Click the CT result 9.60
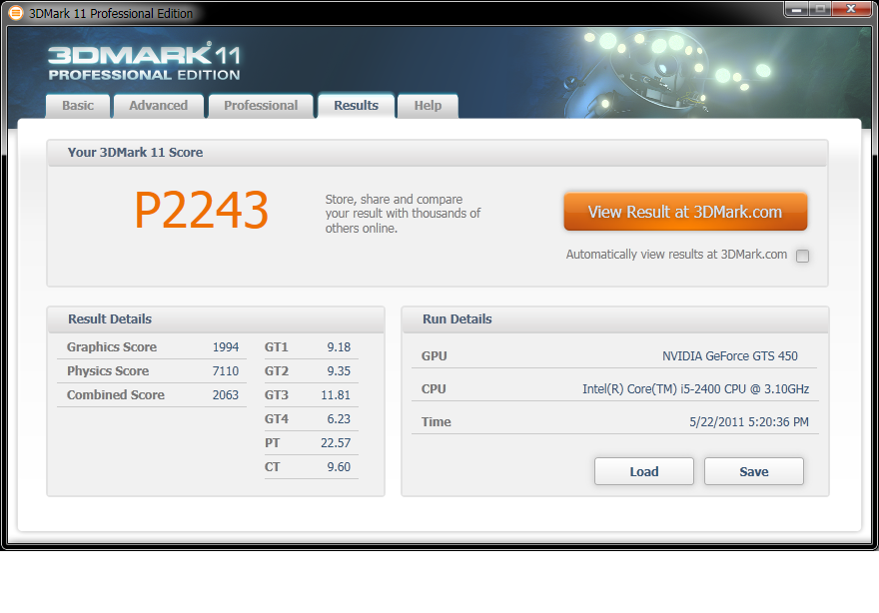This screenshot has height=613, width=879. 339,467
